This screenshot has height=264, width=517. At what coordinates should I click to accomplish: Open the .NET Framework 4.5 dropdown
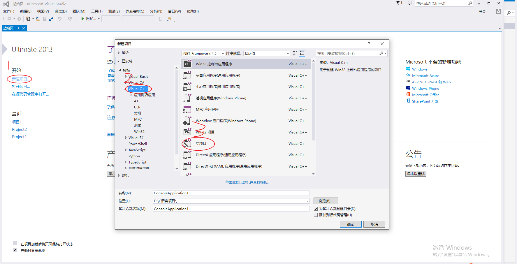203,53
